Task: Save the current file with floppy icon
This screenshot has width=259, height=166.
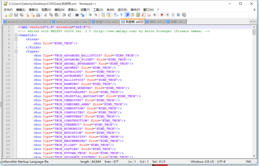Action: [x=16, y=15]
